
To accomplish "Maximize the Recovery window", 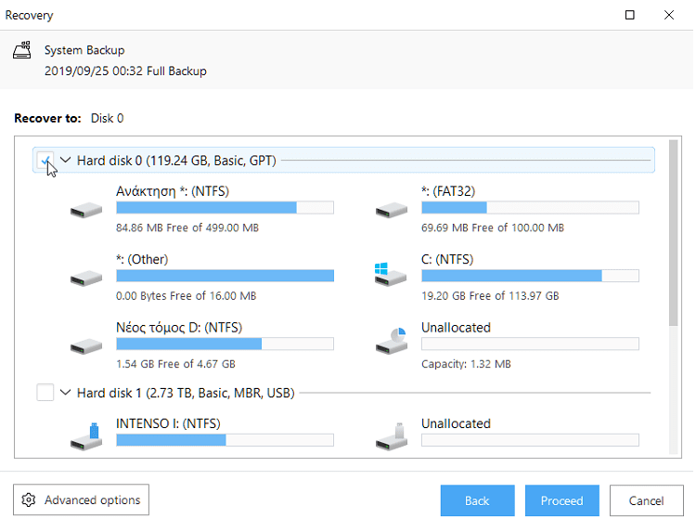I will point(629,15).
